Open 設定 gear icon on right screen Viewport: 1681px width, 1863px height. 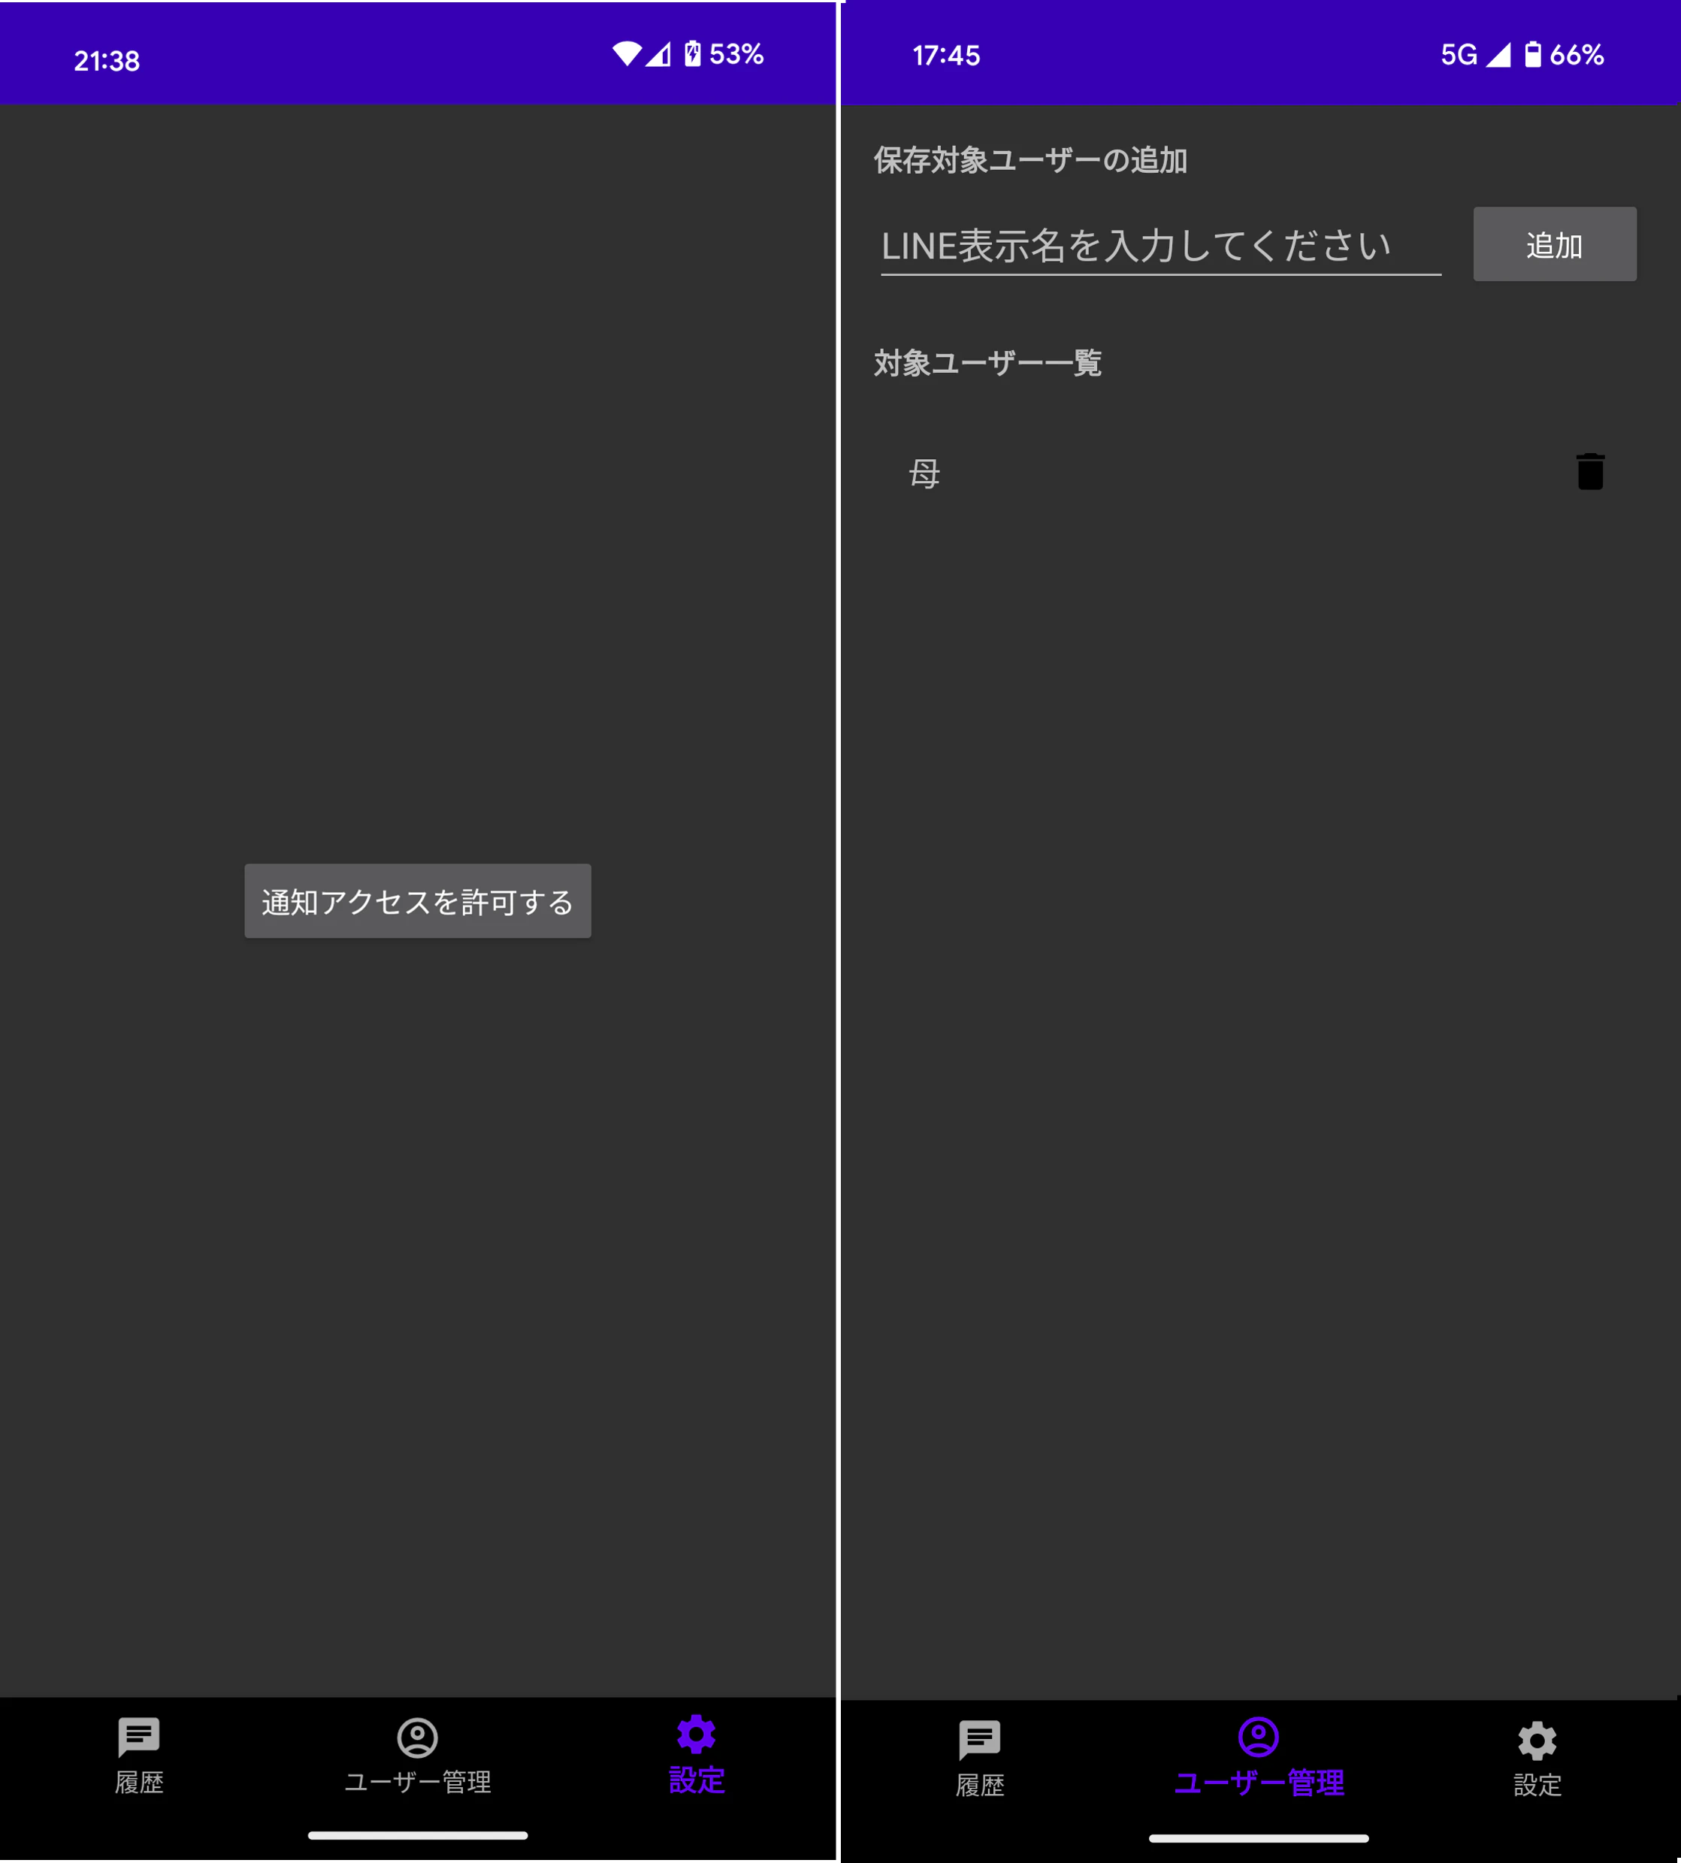[x=1537, y=1741]
